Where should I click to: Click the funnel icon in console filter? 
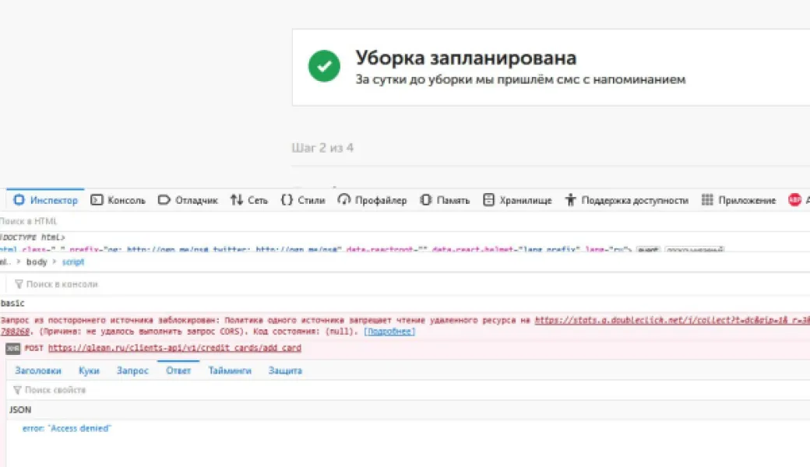point(19,284)
